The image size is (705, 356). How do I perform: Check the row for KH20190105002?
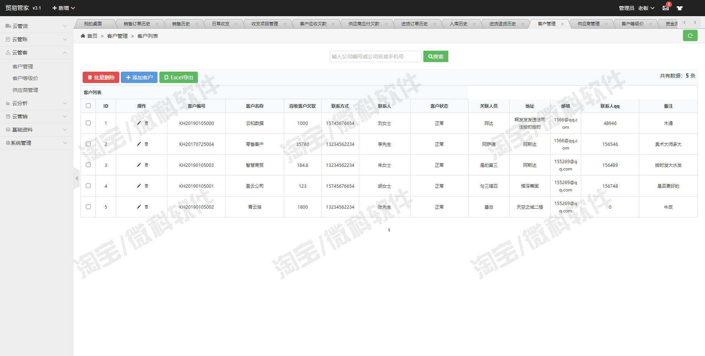coord(88,206)
